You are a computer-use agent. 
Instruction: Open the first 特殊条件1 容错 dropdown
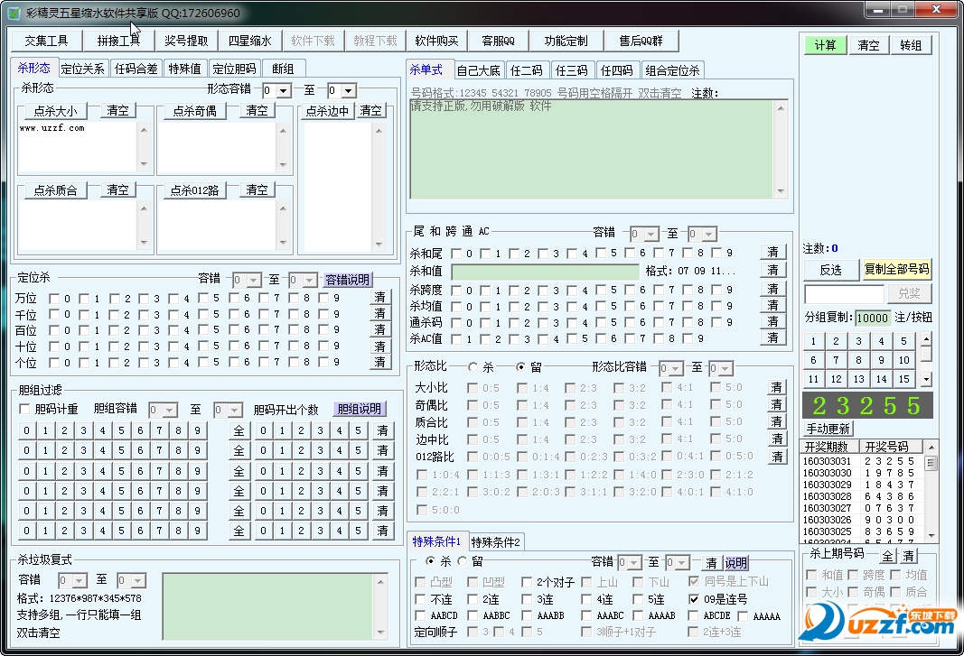pyautogui.click(x=635, y=563)
